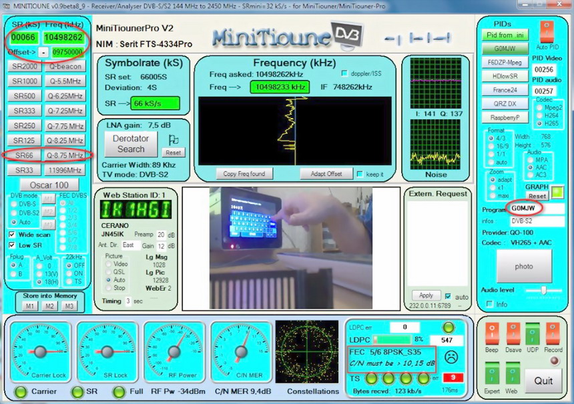
Task: Click the Program name field
Action: coord(537,209)
